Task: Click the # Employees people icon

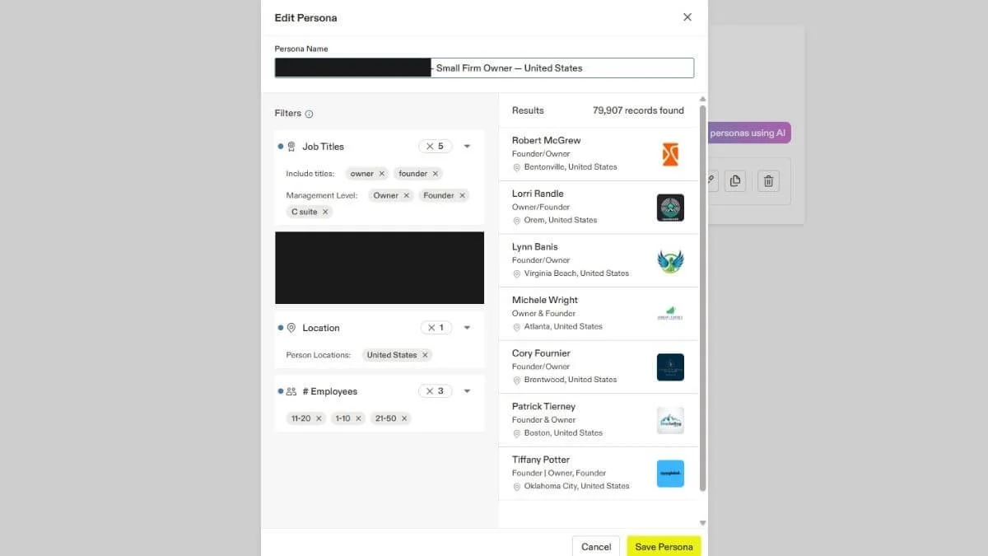Action: 291,391
